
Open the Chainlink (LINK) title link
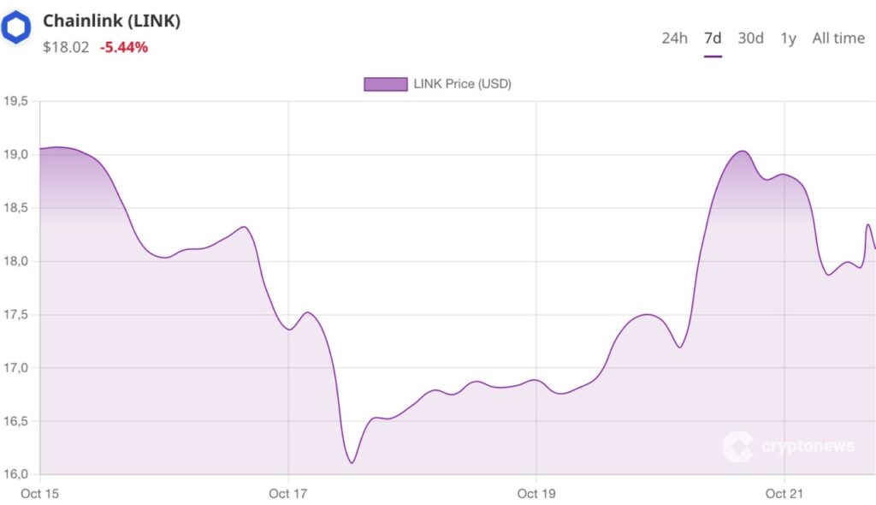click(x=111, y=21)
